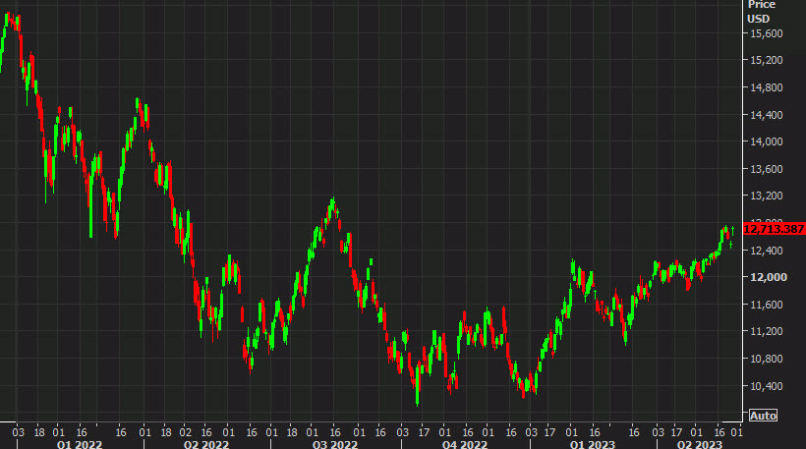The image size is (806, 449).
Task: Click the 13,600 price axis label
Action: (x=767, y=169)
